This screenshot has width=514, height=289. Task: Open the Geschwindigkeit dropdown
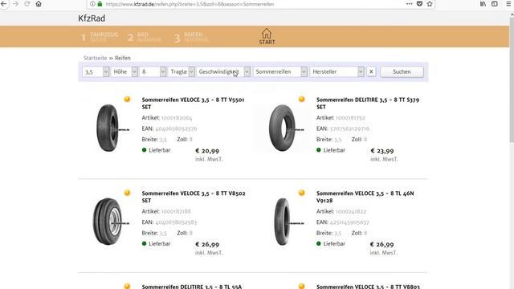[x=223, y=71]
